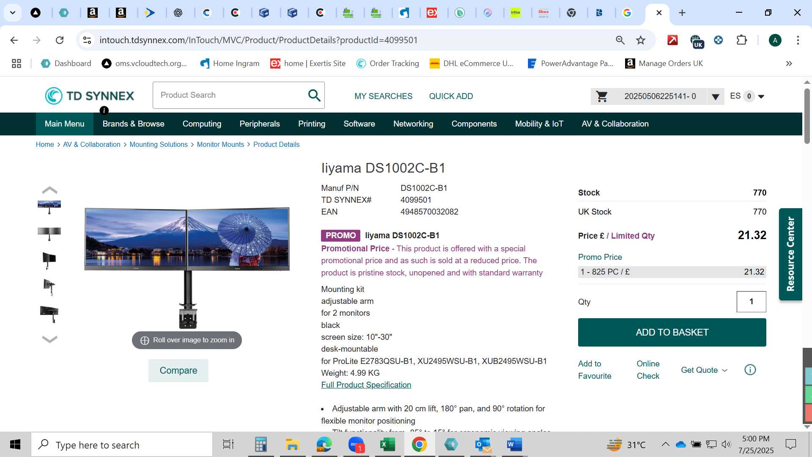Open Peripherals menu

point(260,124)
